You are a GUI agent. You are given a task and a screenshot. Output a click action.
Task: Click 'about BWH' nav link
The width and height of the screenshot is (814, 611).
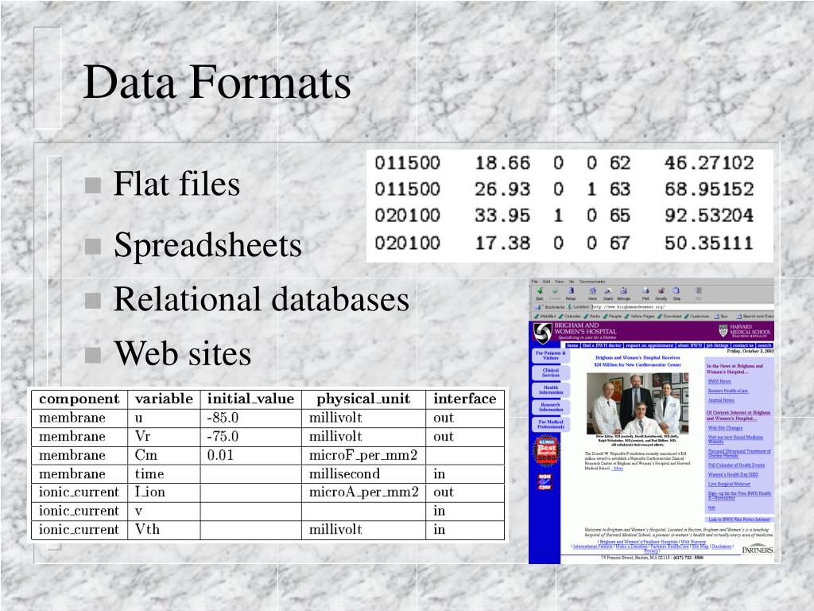(x=690, y=345)
